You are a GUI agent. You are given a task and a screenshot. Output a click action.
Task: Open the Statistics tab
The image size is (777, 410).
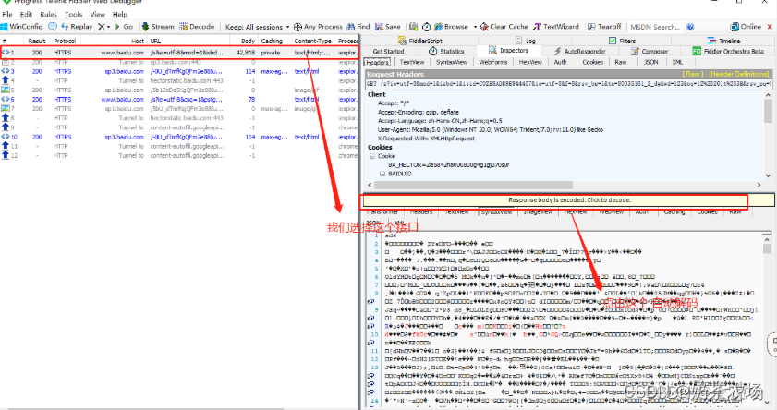pos(446,51)
